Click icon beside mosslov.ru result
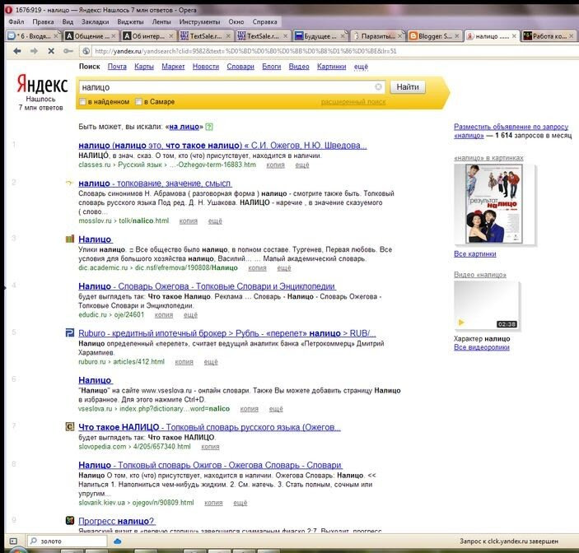 [69, 183]
